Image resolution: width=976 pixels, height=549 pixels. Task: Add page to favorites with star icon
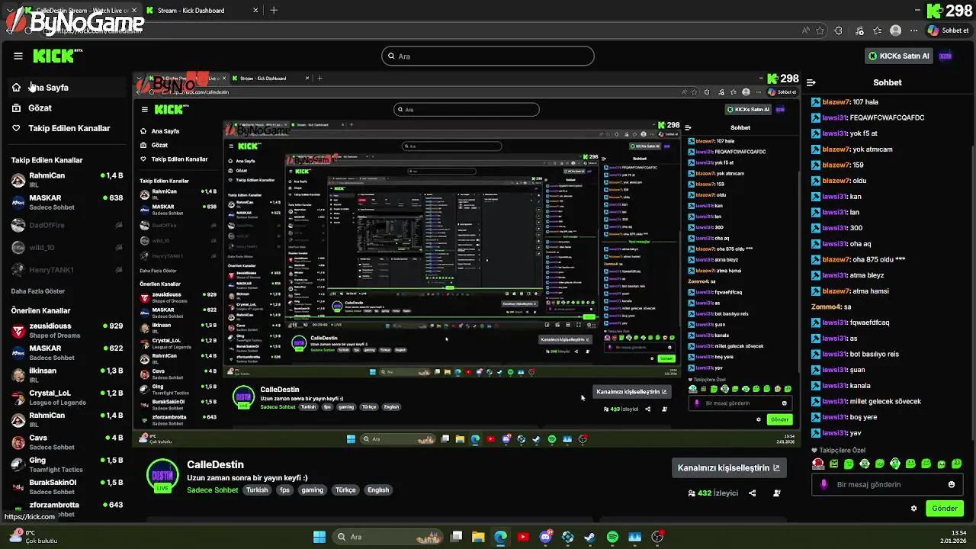820,30
